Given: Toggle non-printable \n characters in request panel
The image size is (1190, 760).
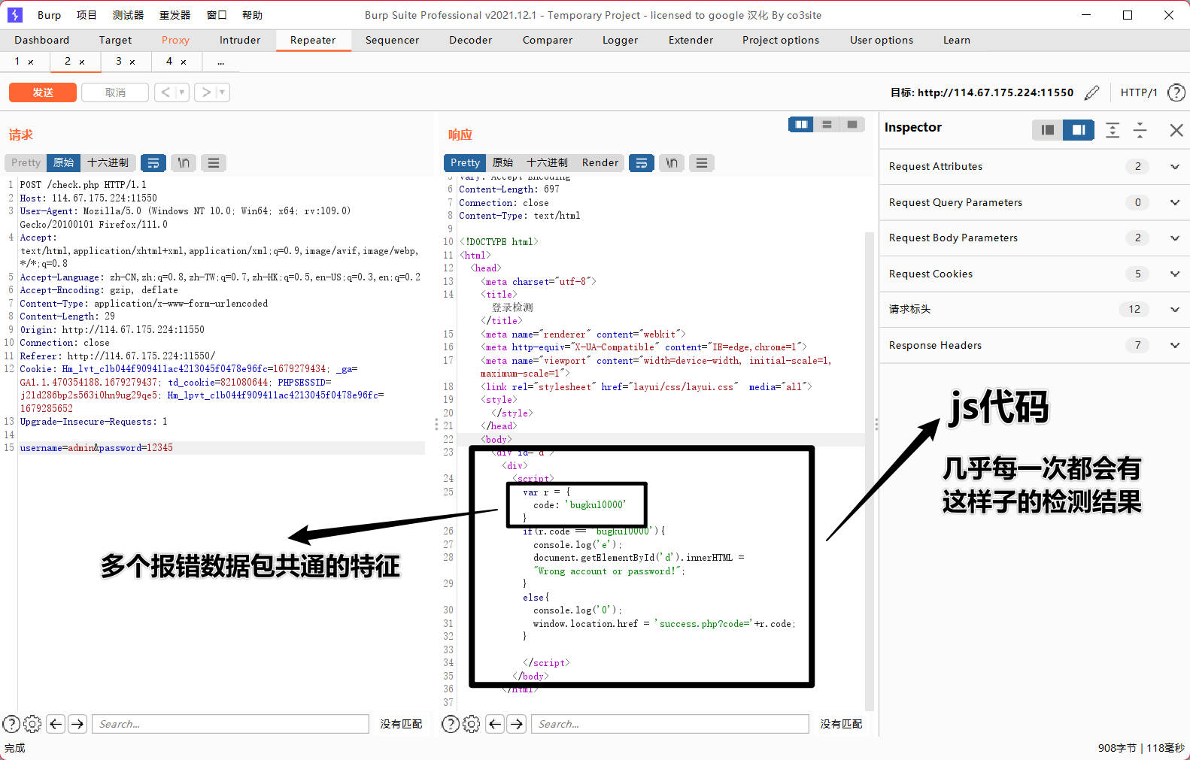Looking at the screenshot, I should [184, 162].
